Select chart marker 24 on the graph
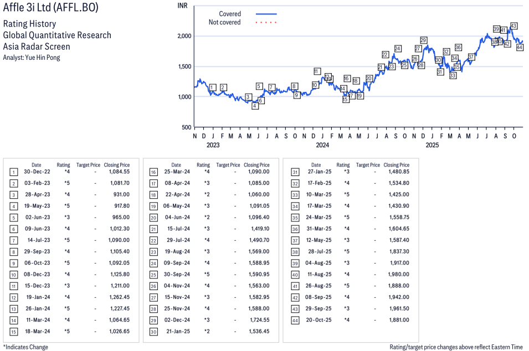The width and height of the screenshot is (529, 351). pos(398,49)
